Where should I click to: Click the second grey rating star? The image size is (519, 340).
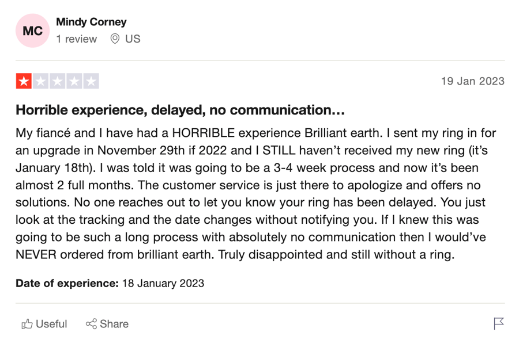(x=41, y=81)
